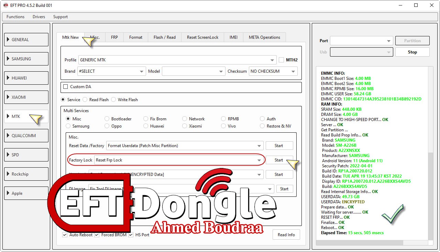Select the Fix Brom radio option
Viewport: 440px width, 252px height.
[146, 119]
